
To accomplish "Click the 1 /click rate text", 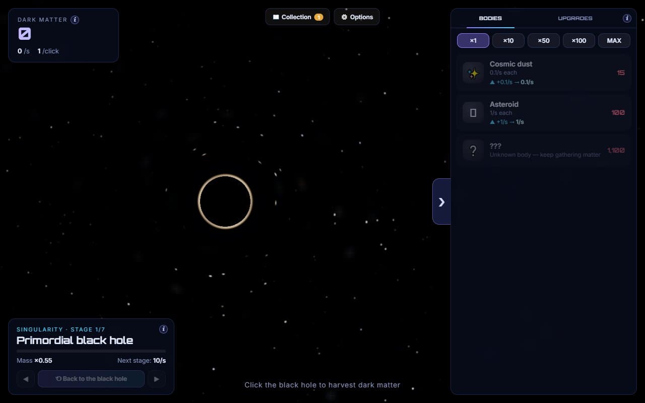I will click(48, 51).
